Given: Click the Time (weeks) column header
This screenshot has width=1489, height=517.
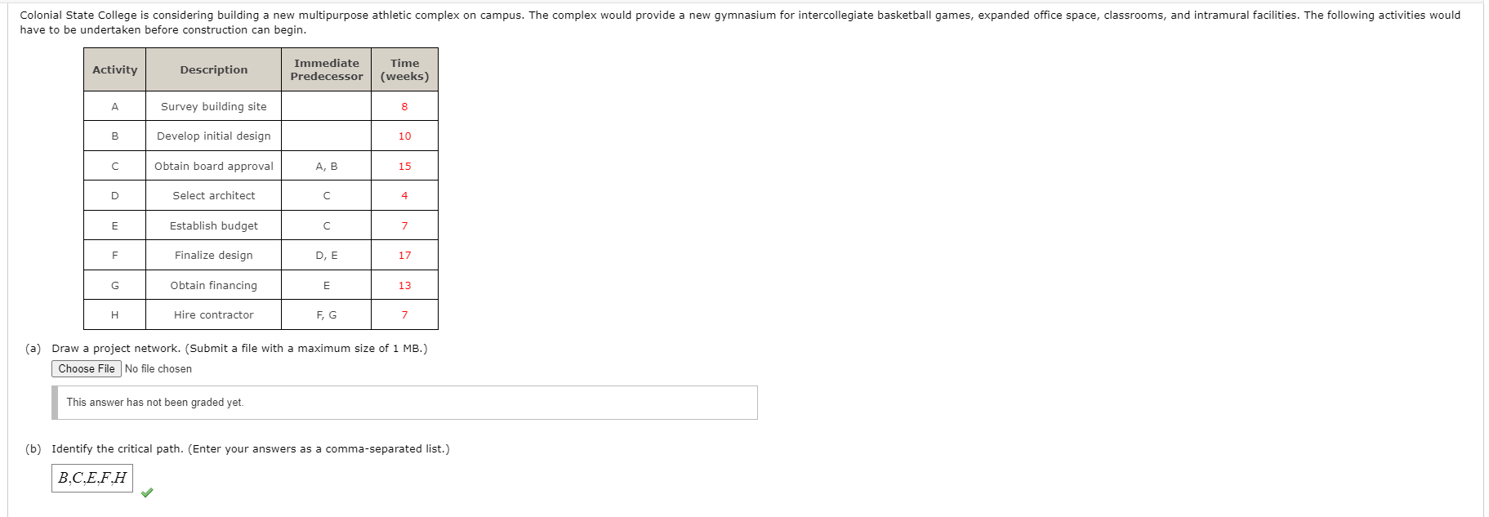Looking at the screenshot, I should 405,70.
